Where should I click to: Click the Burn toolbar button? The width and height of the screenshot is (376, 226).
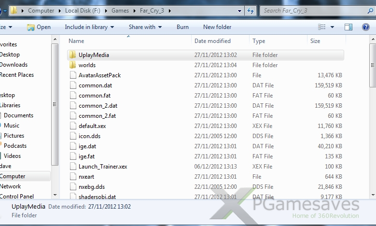click(x=182, y=27)
